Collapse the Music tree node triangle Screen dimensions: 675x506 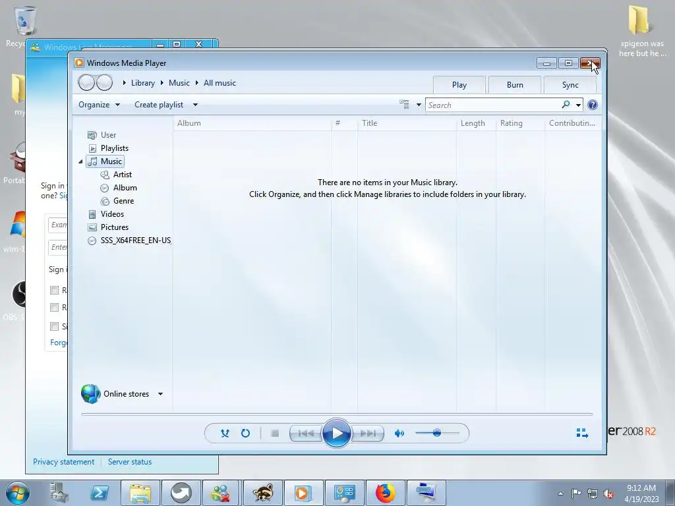click(x=80, y=161)
